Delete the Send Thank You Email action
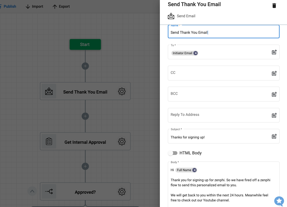The height and width of the screenshot is (207, 287). [274, 6]
